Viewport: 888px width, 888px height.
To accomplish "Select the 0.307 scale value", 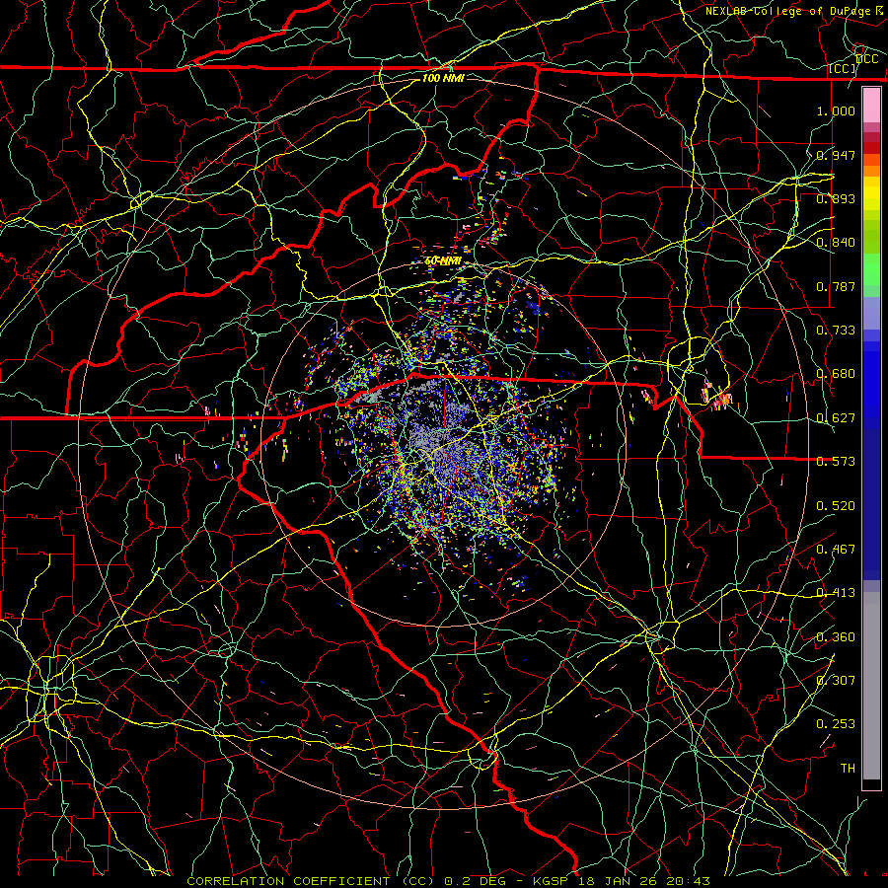I will coord(836,681).
